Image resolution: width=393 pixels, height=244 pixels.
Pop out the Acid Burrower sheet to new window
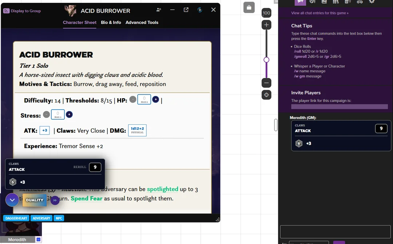186,10
